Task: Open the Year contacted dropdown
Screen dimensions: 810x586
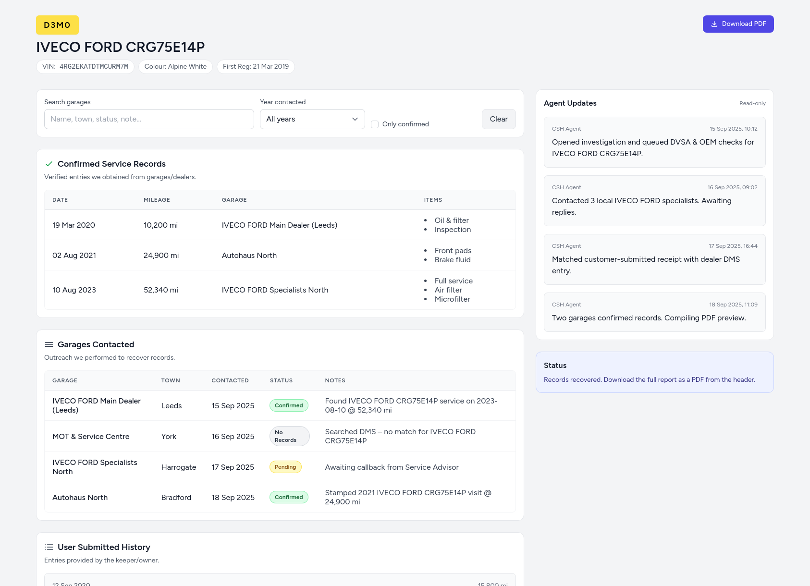Action: (x=312, y=119)
